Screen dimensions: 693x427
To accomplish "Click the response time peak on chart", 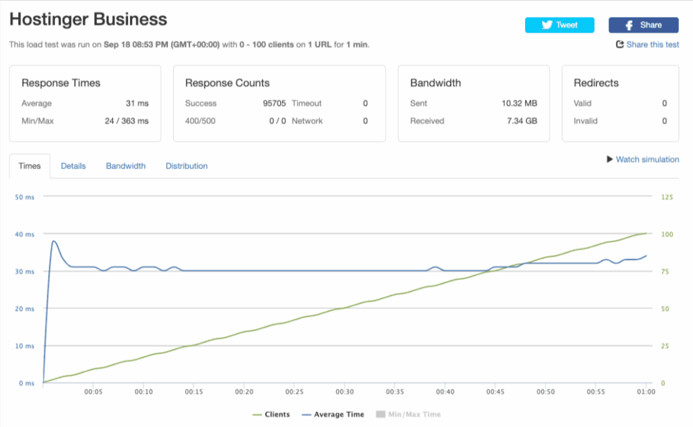I will click(x=53, y=241).
